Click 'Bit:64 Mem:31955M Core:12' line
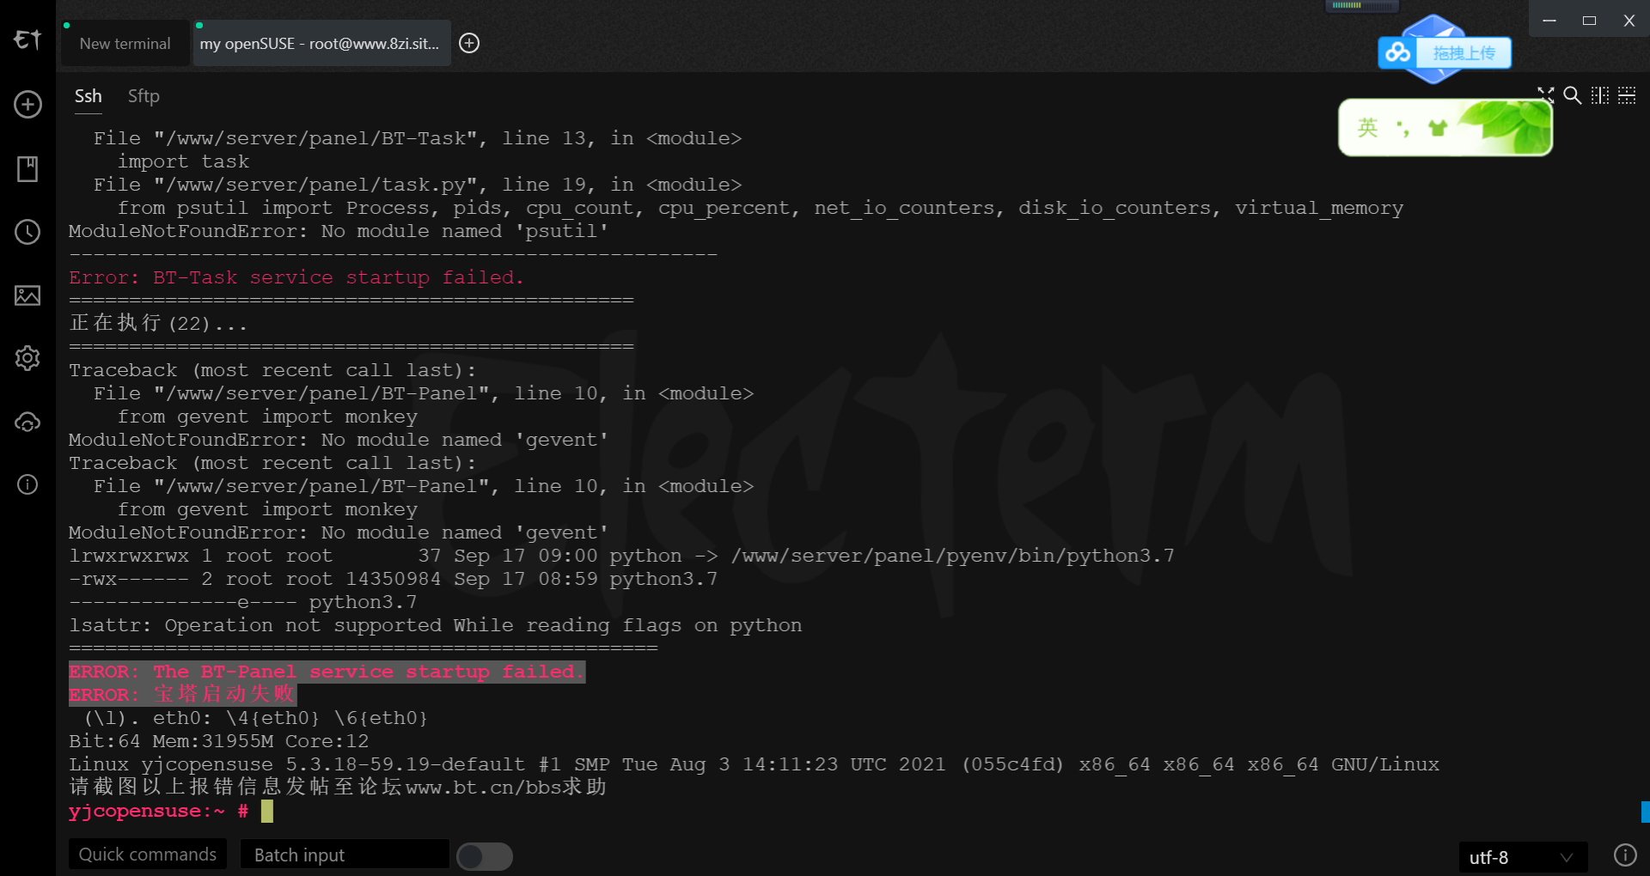Screen dimensions: 1650x876 (218, 741)
